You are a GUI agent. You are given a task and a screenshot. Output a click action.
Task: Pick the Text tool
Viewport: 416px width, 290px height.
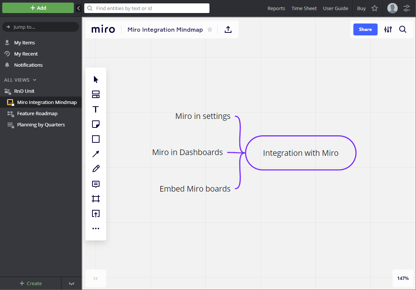tap(96, 109)
